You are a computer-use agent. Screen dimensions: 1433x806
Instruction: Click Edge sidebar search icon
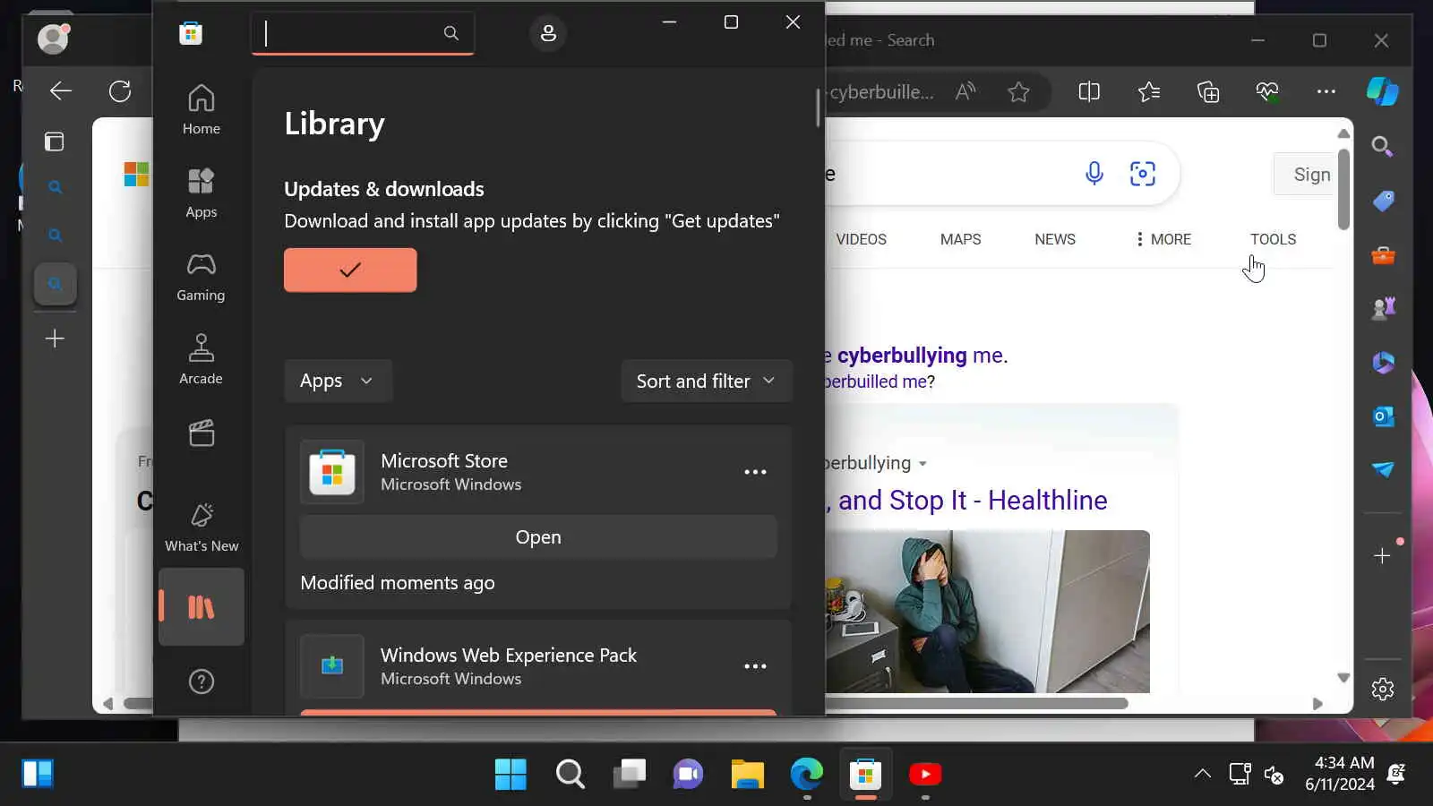pos(1383,146)
